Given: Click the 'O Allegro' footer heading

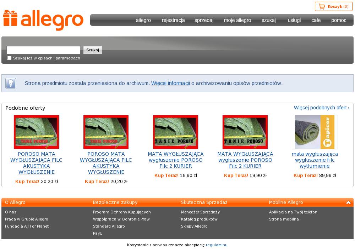Looking at the screenshot, I should pyautogui.click(x=15, y=202).
